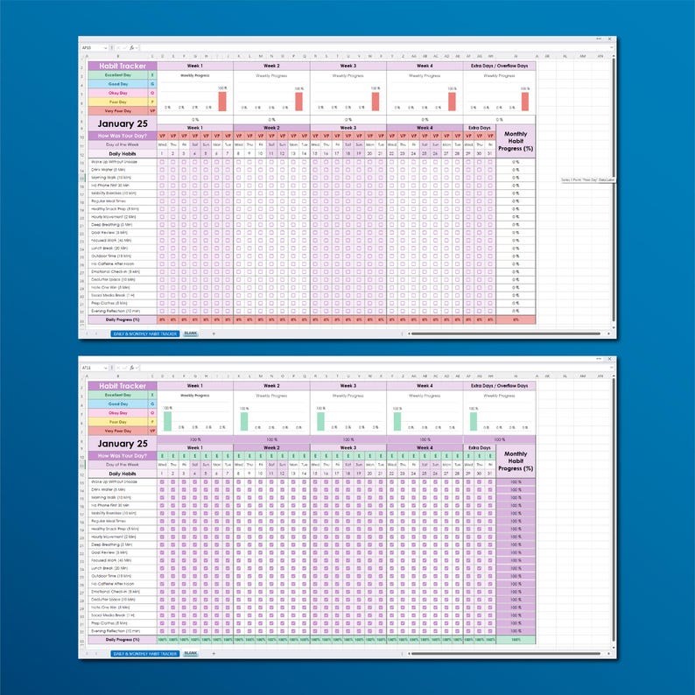Open Name Box dropdown arrow in bottom window

106,368
